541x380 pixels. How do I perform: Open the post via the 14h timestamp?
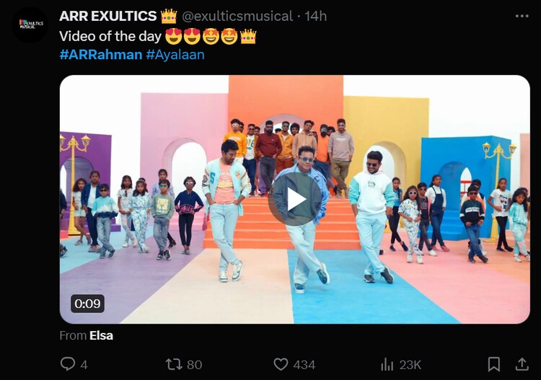pos(315,16)
